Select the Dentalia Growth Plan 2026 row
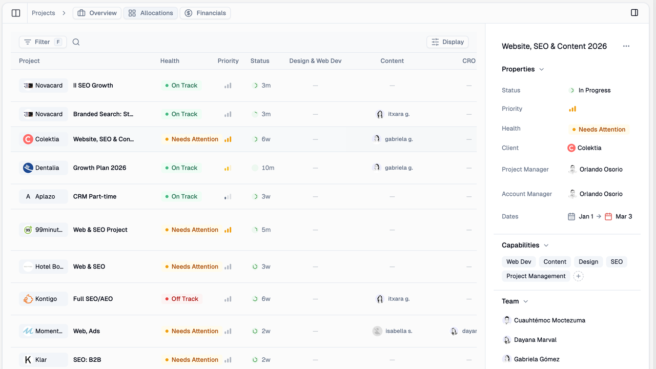This screenshot has width=656, height=369. [99, 168]
